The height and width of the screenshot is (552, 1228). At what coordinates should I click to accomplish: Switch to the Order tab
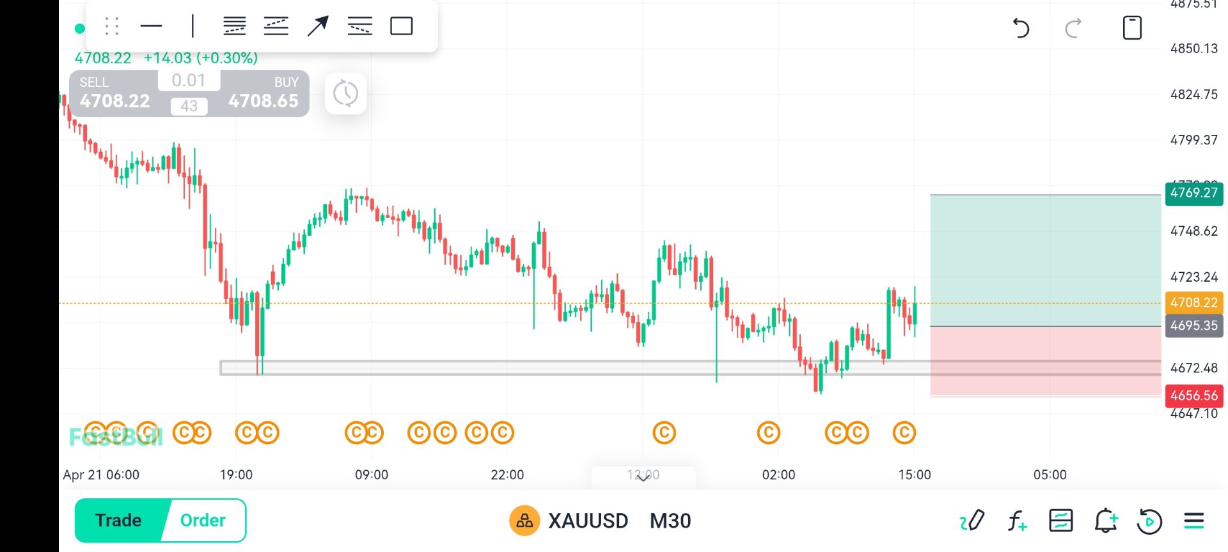pos(203,520)
